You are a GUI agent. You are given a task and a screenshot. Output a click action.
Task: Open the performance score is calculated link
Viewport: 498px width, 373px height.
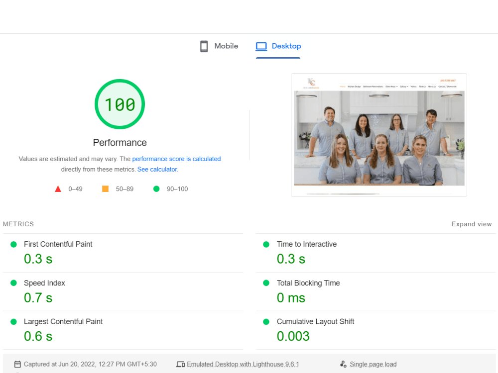(176, 159)
